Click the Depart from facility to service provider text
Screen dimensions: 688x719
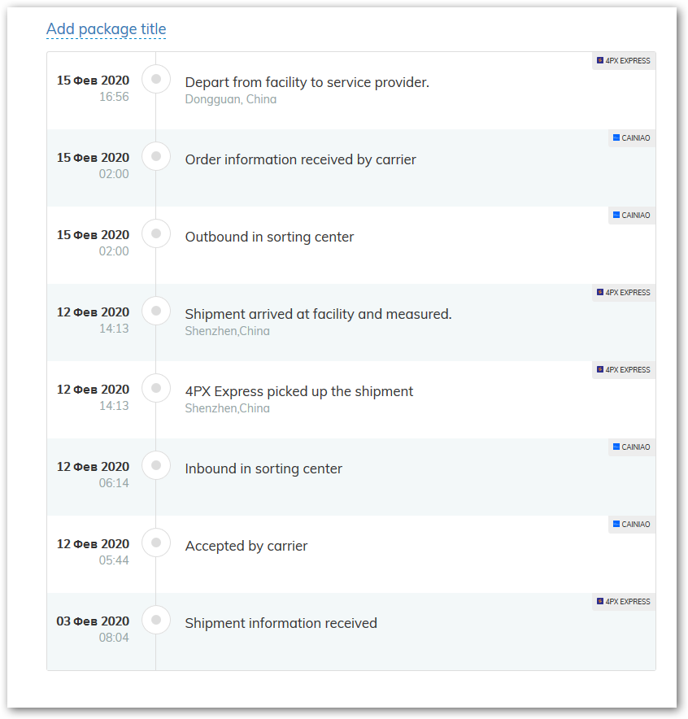pos(307,82)
